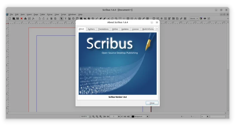235x126 pixels.
Task: Open the Background layer dropdown
Action: (x=140, y=116)
